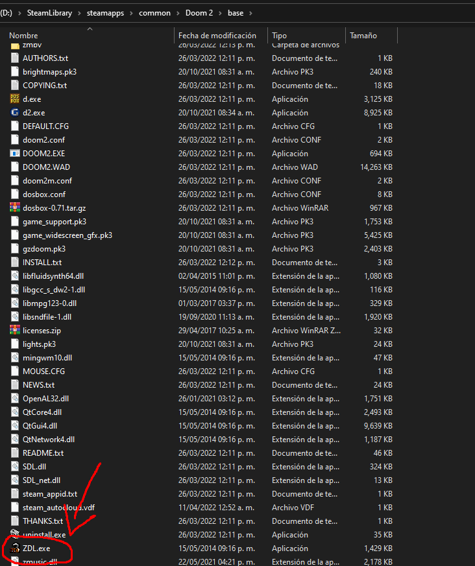Select libmpg123-0.dll in the list

coord(49,303)
